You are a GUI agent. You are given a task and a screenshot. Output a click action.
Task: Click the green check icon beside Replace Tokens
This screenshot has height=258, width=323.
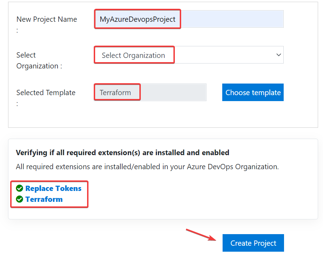click(x=20, y=188)
